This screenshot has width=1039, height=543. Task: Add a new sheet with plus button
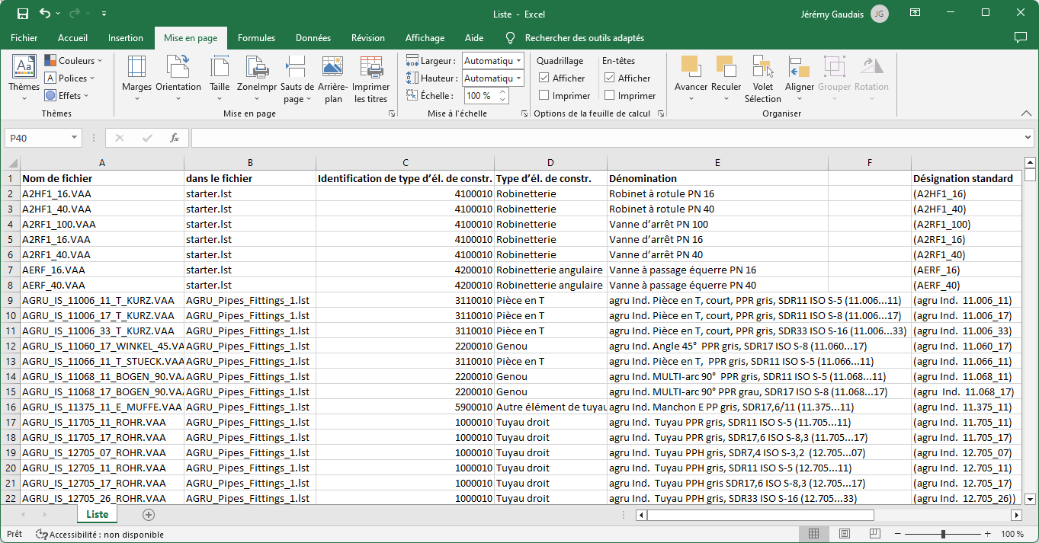click(149, 515)
